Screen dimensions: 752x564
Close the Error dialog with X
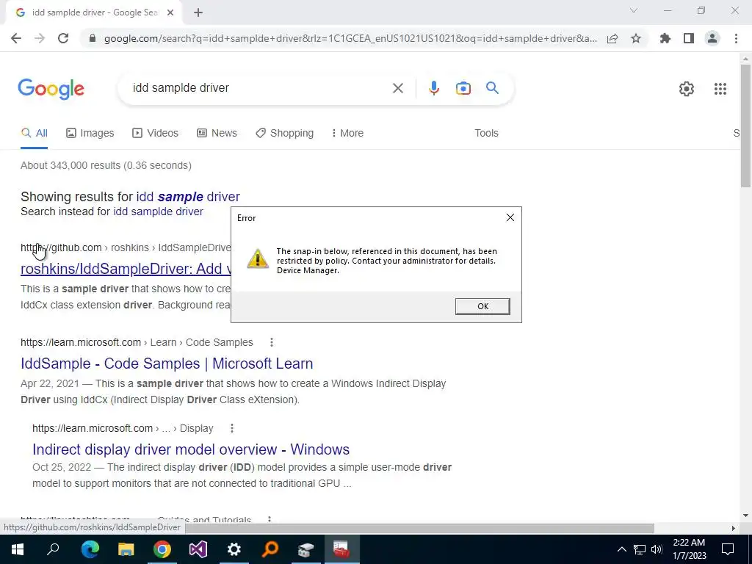tap(510, 217)
